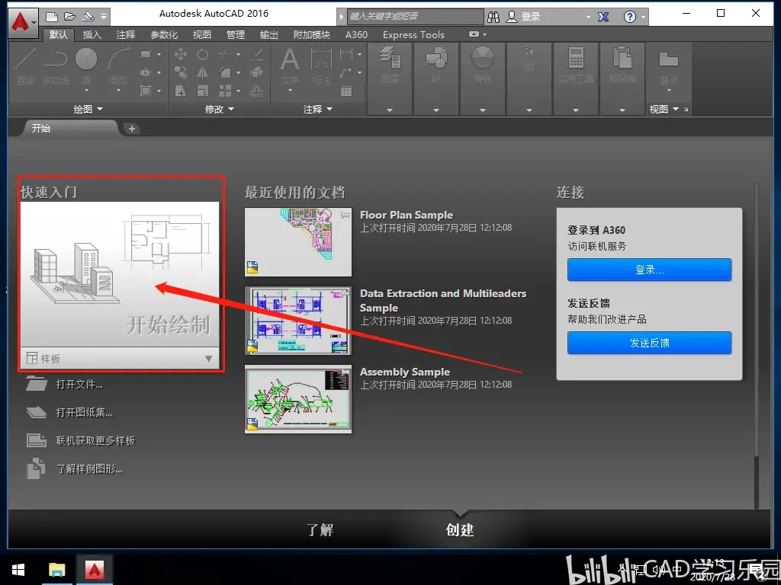Image resolution: width=781 pixels, height=585 pixels.
Task: Click the Open folder icon in quick access toolbar
Action: 69,17
